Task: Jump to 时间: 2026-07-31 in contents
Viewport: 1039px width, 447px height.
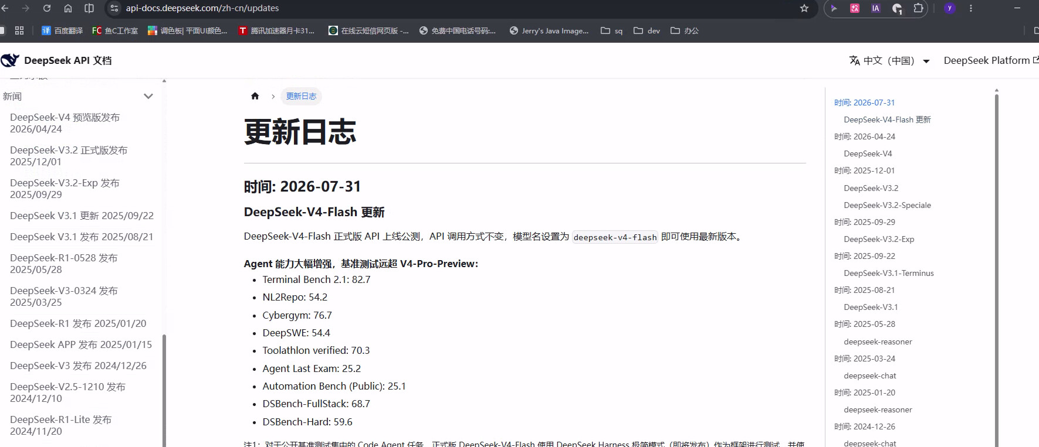Action: click(x=864, y=103)
